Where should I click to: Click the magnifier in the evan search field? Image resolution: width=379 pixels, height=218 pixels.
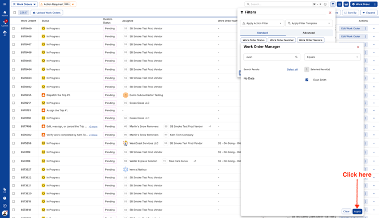(x=296, y=57)
